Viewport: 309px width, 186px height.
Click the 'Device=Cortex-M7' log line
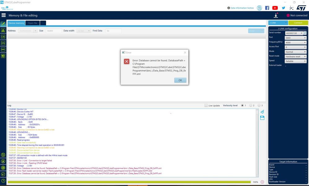pos(21,112)
